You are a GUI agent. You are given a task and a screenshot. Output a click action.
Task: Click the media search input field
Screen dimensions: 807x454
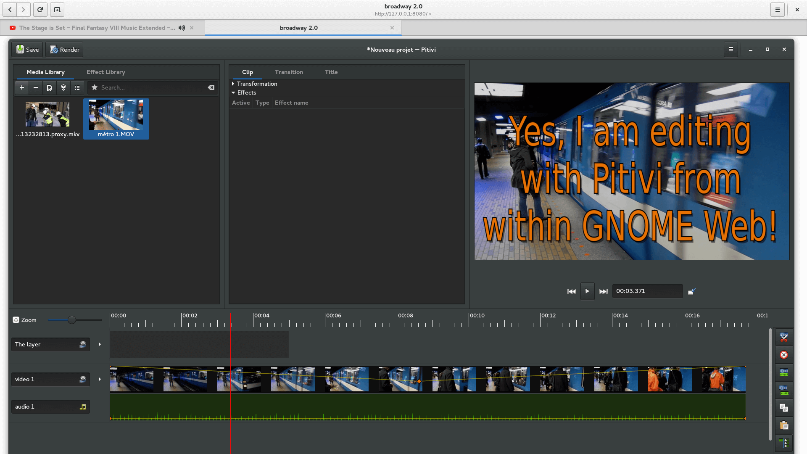(x=153, y=87)
